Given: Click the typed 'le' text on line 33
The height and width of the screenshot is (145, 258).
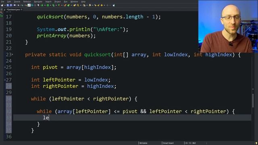Looking at the screenshot, I should 46,118.
